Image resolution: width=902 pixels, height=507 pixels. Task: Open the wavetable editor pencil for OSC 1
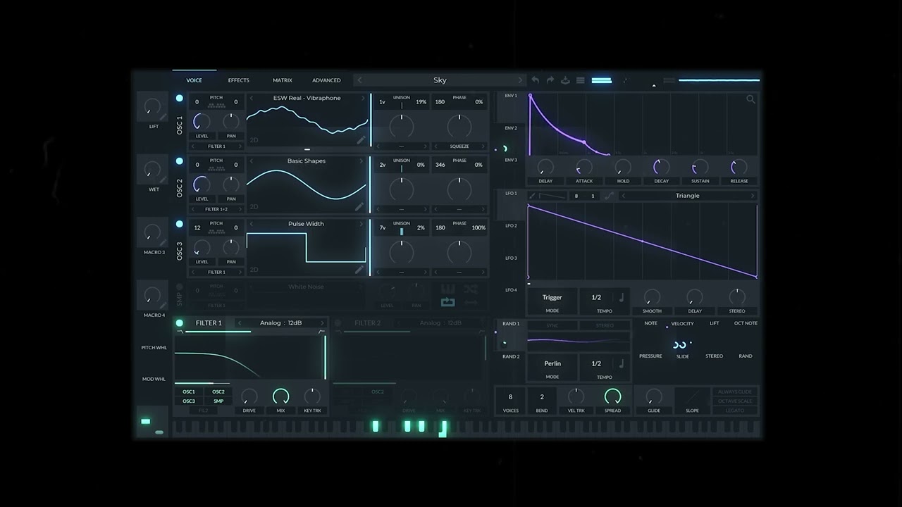[x=361, y=140]
